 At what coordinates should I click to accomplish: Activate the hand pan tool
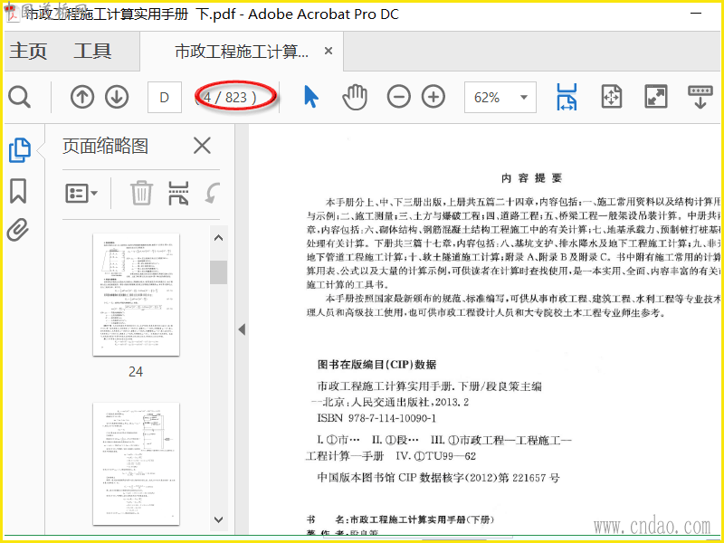coord(355,97)
